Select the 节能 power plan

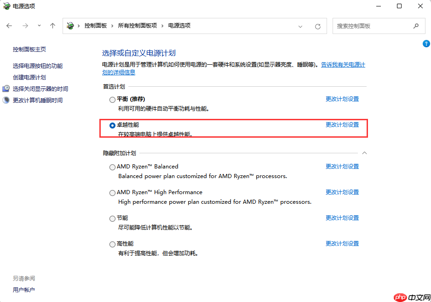coord(112,218)
